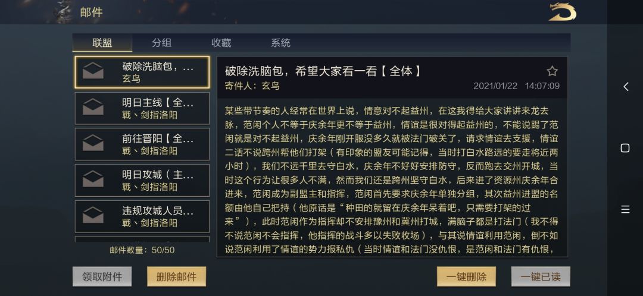Mark all as read with 一键已读
Image resolution: width=643 pixels, height=296 pixels.
tap(540, 276)
